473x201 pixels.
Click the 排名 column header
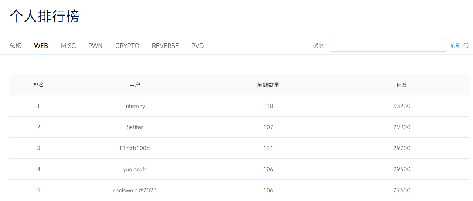[x=38, y=85]
